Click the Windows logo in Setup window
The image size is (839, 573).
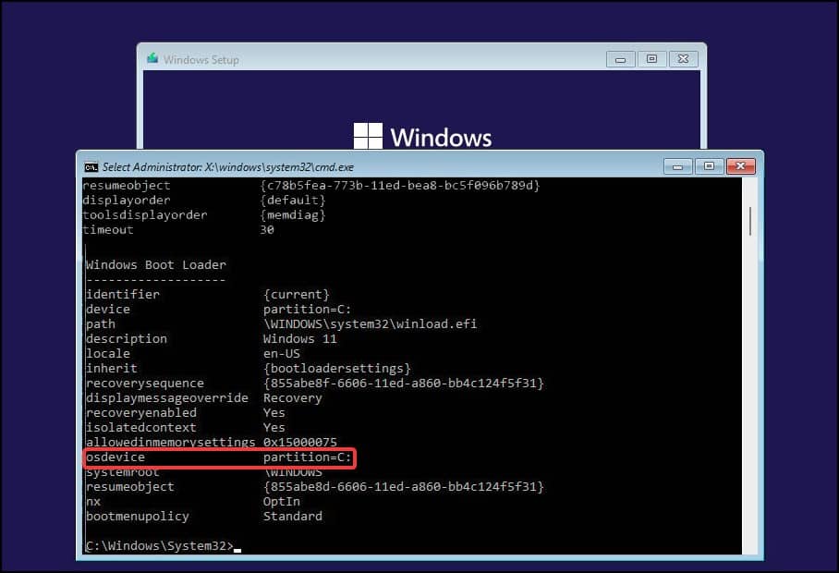click(368, 136)
